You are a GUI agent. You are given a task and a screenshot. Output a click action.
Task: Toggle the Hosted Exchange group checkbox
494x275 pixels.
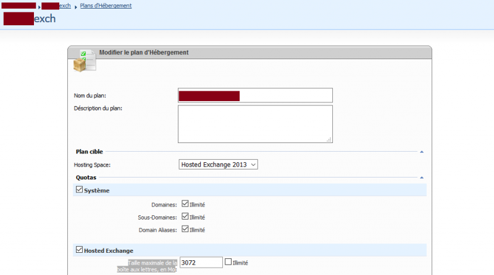80,250
